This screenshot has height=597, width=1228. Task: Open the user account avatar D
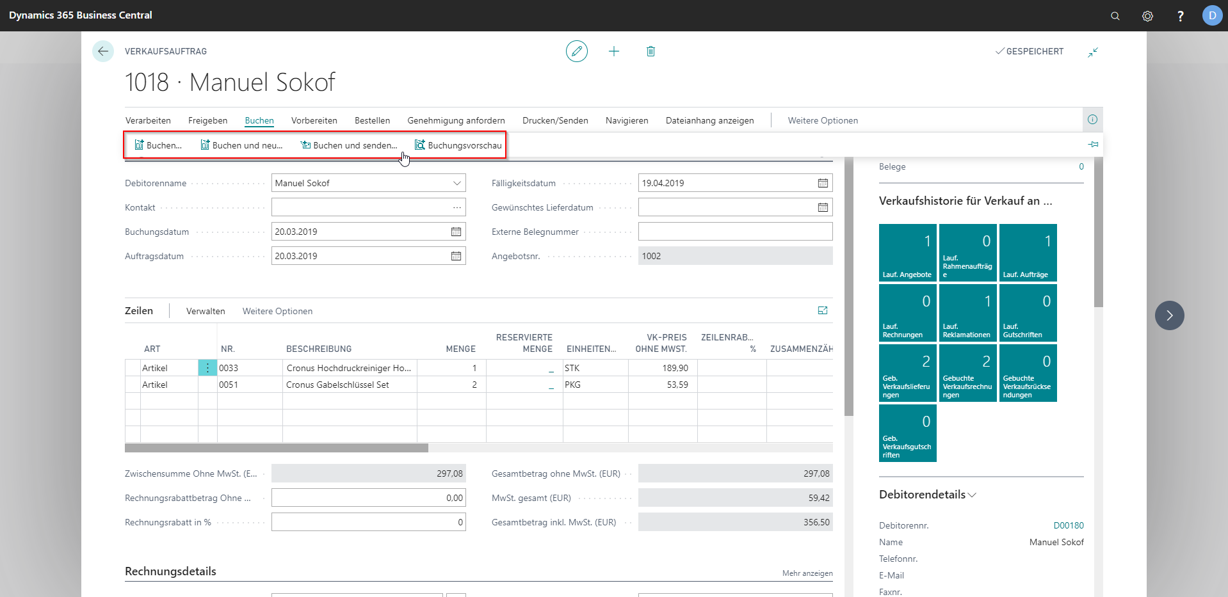[x=1213, y=15]
